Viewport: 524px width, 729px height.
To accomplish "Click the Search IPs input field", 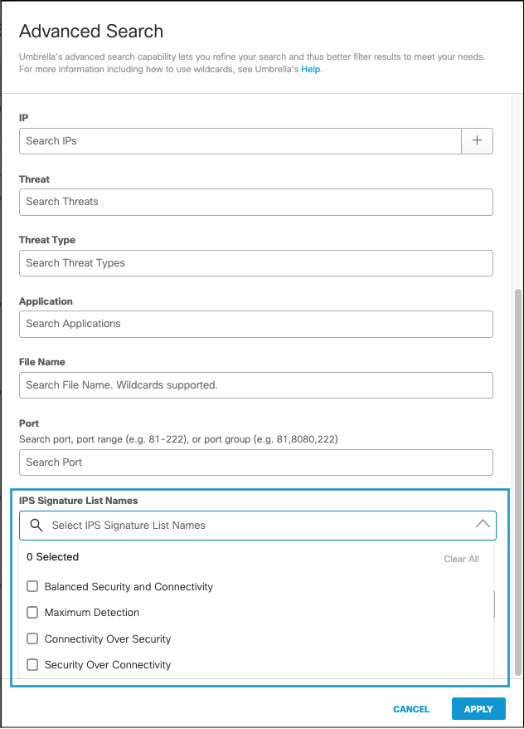I will coord(240,141).
